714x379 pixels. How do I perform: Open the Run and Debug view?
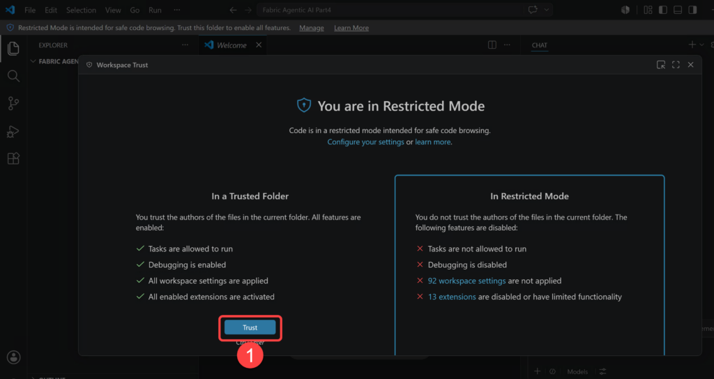coord(13,131)
